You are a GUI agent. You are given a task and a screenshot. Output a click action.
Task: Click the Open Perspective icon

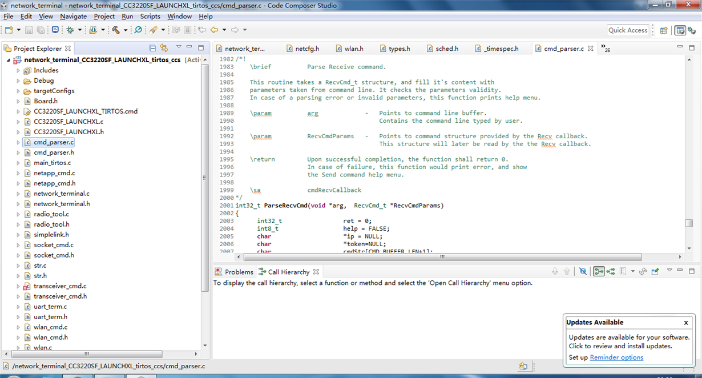click(664, 30)
